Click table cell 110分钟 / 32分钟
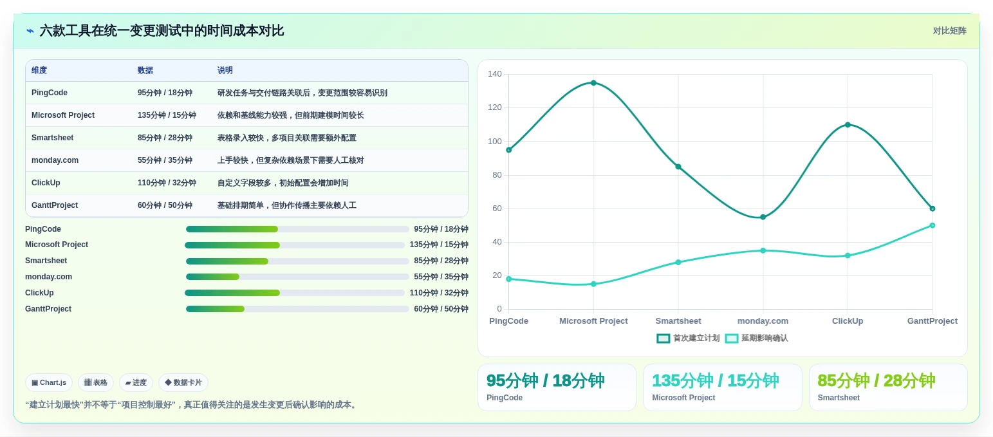The width and height of the screenshot is (993, 437). [x=167, y=183]
